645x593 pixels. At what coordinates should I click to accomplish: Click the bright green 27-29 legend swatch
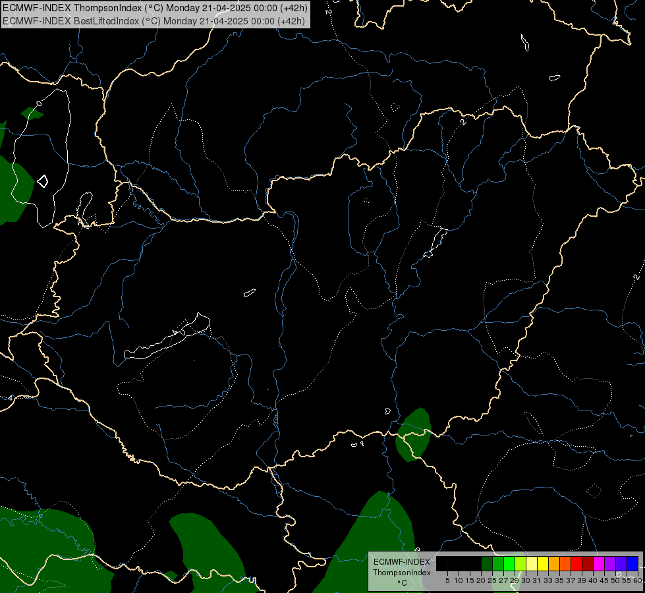509,563
